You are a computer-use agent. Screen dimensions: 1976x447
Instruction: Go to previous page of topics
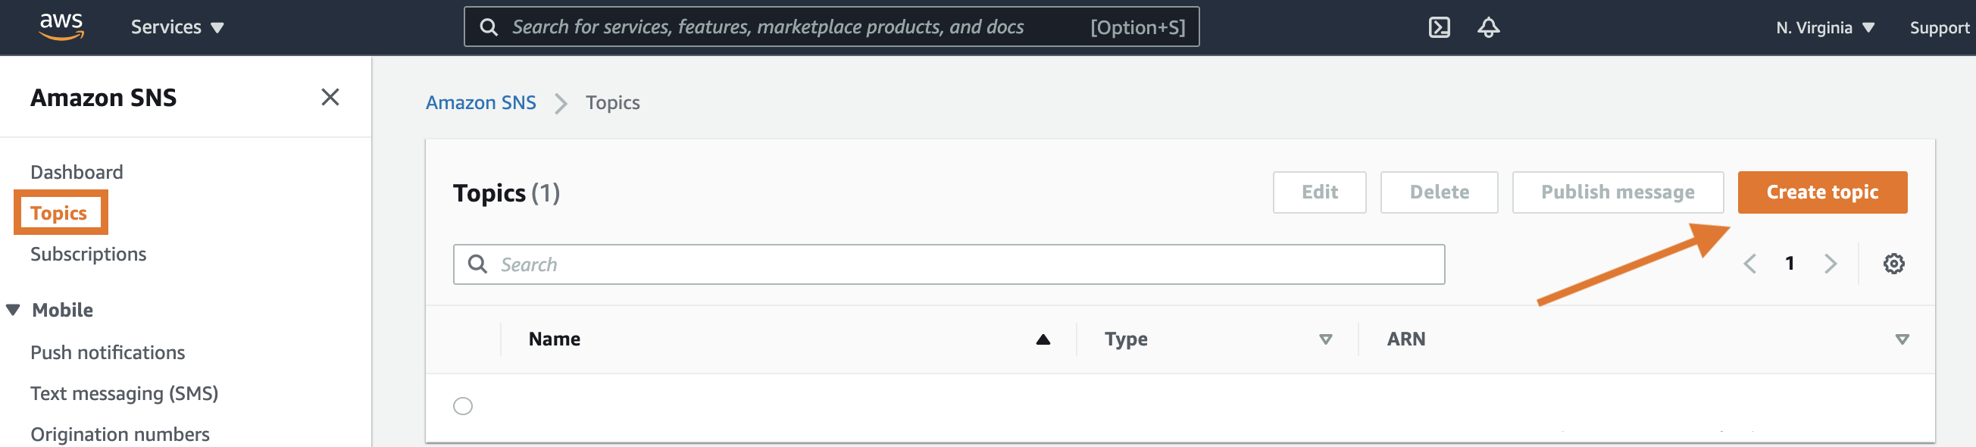point(1749,264)
